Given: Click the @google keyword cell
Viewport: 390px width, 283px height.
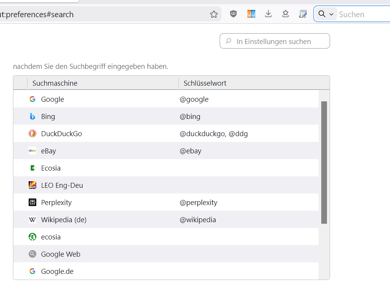Looking at the screenshot, I should coord(194,99).
